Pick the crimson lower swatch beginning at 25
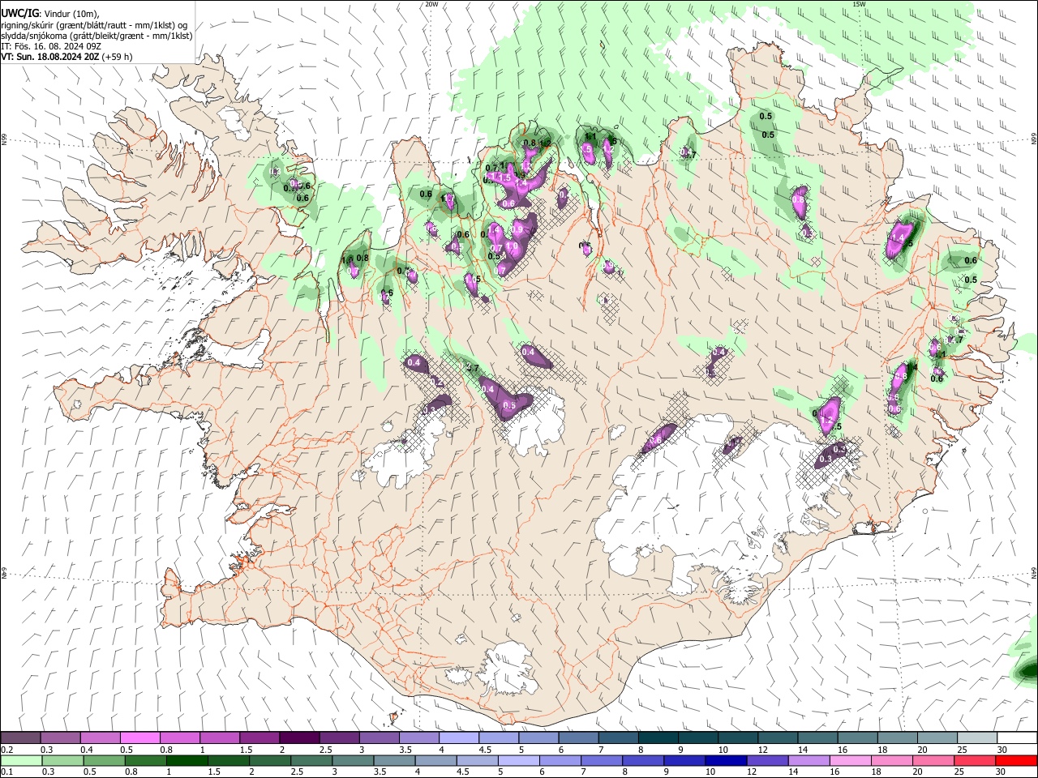This screenshot has height=778, width=1038. coord(976,760)
